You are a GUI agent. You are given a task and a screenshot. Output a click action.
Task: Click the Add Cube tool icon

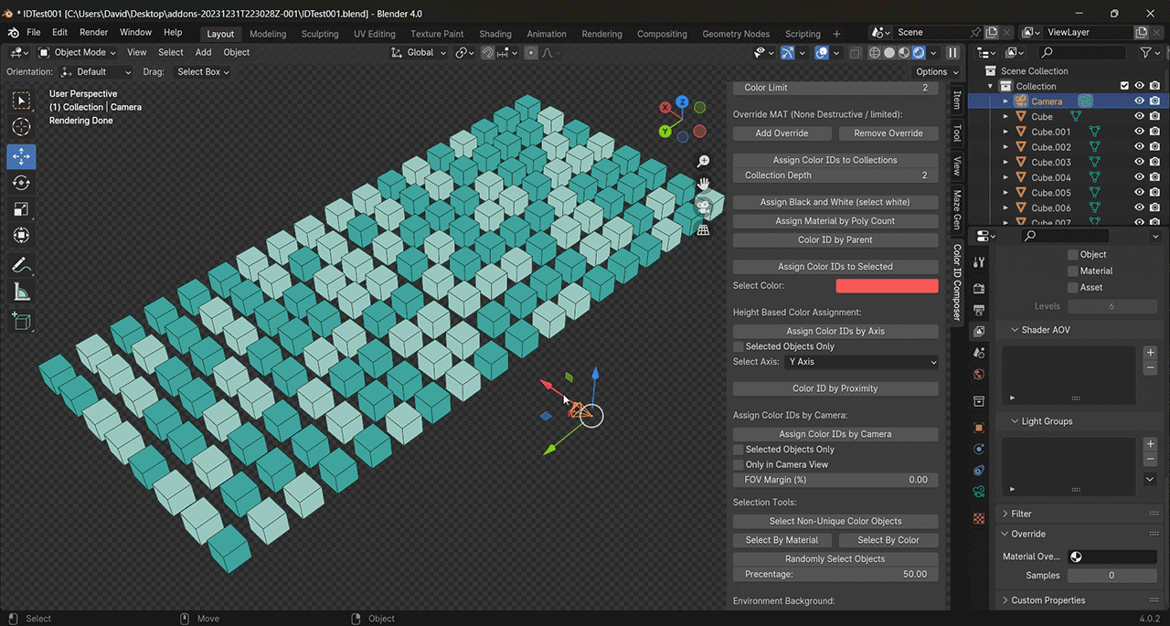(x=21, y=321)
